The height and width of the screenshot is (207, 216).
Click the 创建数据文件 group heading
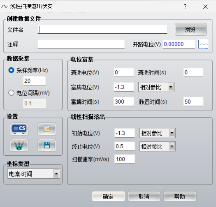(x=24, y=19)
